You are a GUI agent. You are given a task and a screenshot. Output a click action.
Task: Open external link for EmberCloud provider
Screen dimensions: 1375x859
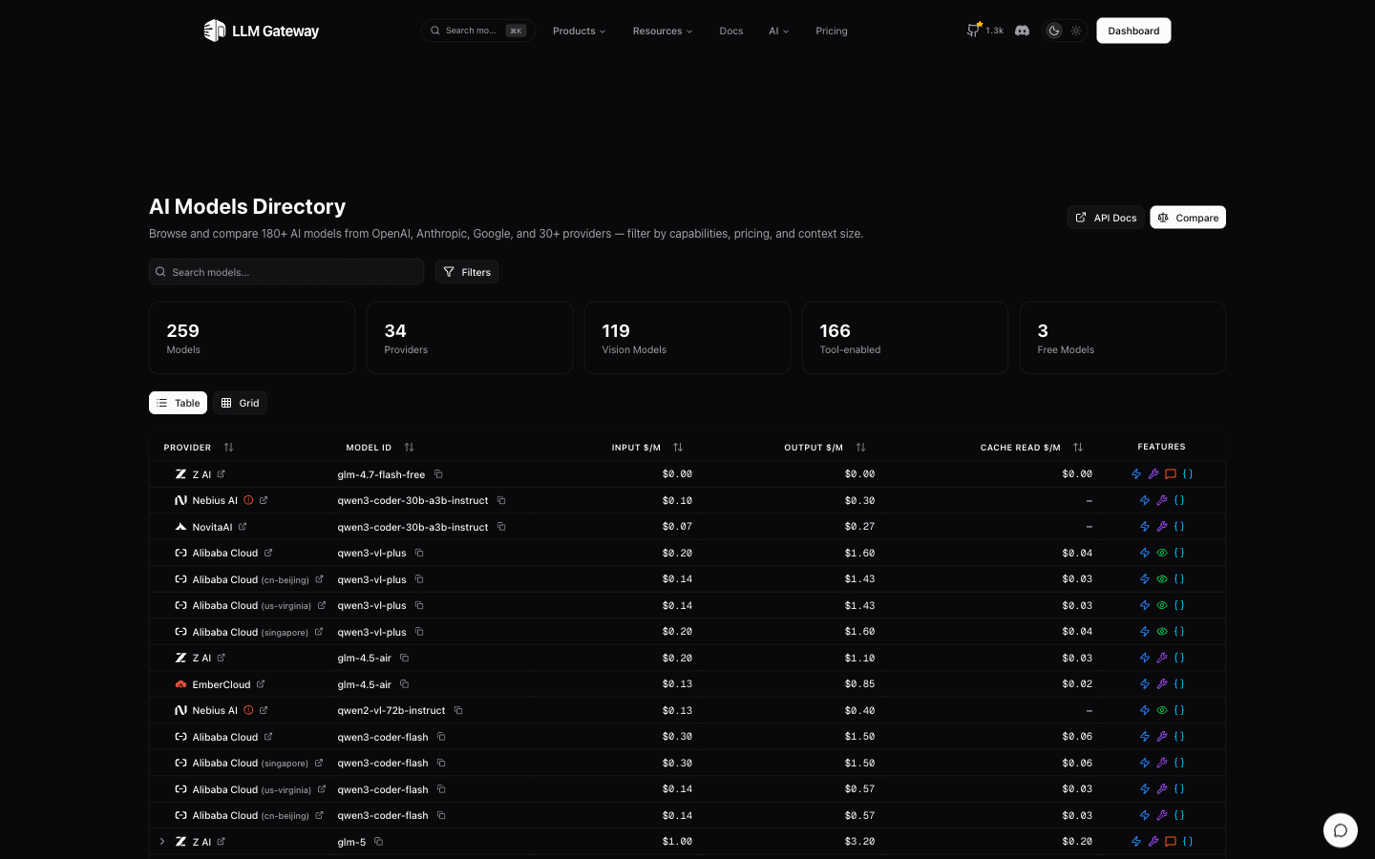(261, 684)
